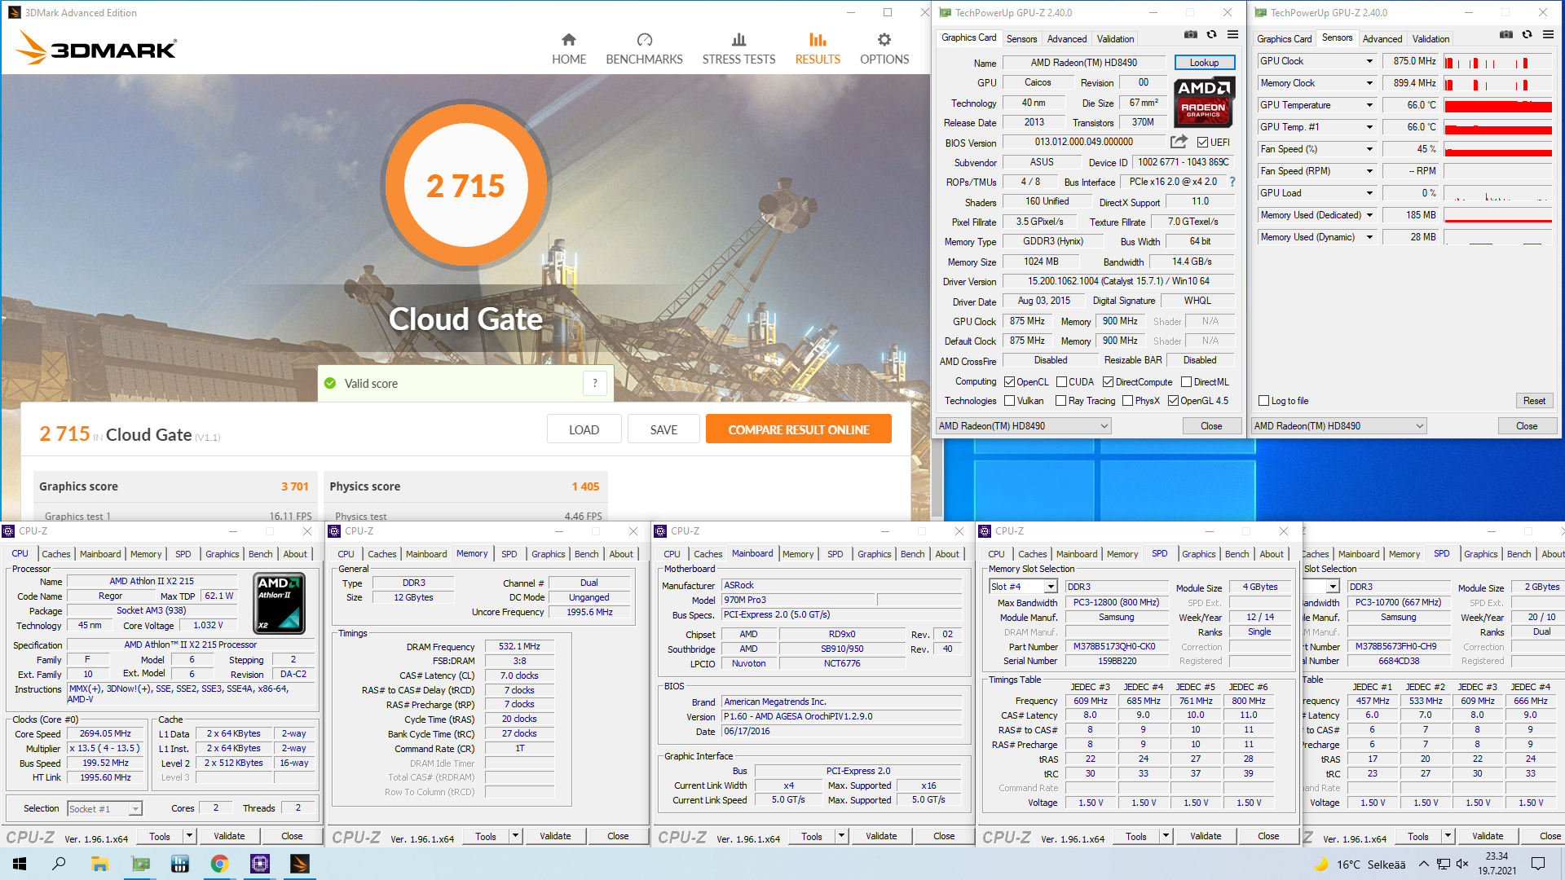Open Google Chrome from taskbar
This screenshot has height=880, width=1565.
(x=220, y=864)
